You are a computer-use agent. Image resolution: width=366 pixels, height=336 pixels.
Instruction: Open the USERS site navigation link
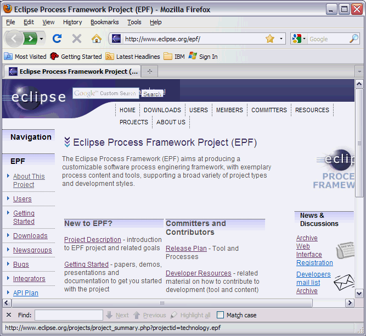point(199,110)
